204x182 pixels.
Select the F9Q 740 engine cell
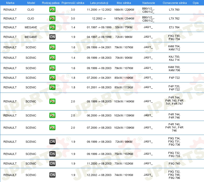coord(174,164)
